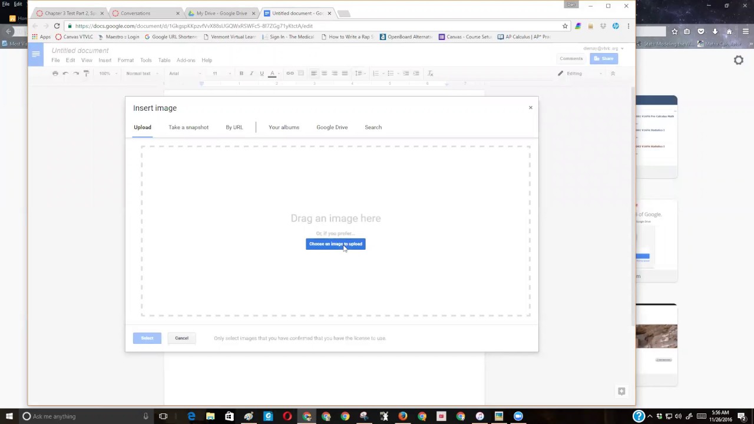Open the Add-ons menu
The image size is (754, 424).
pos(186,60)
